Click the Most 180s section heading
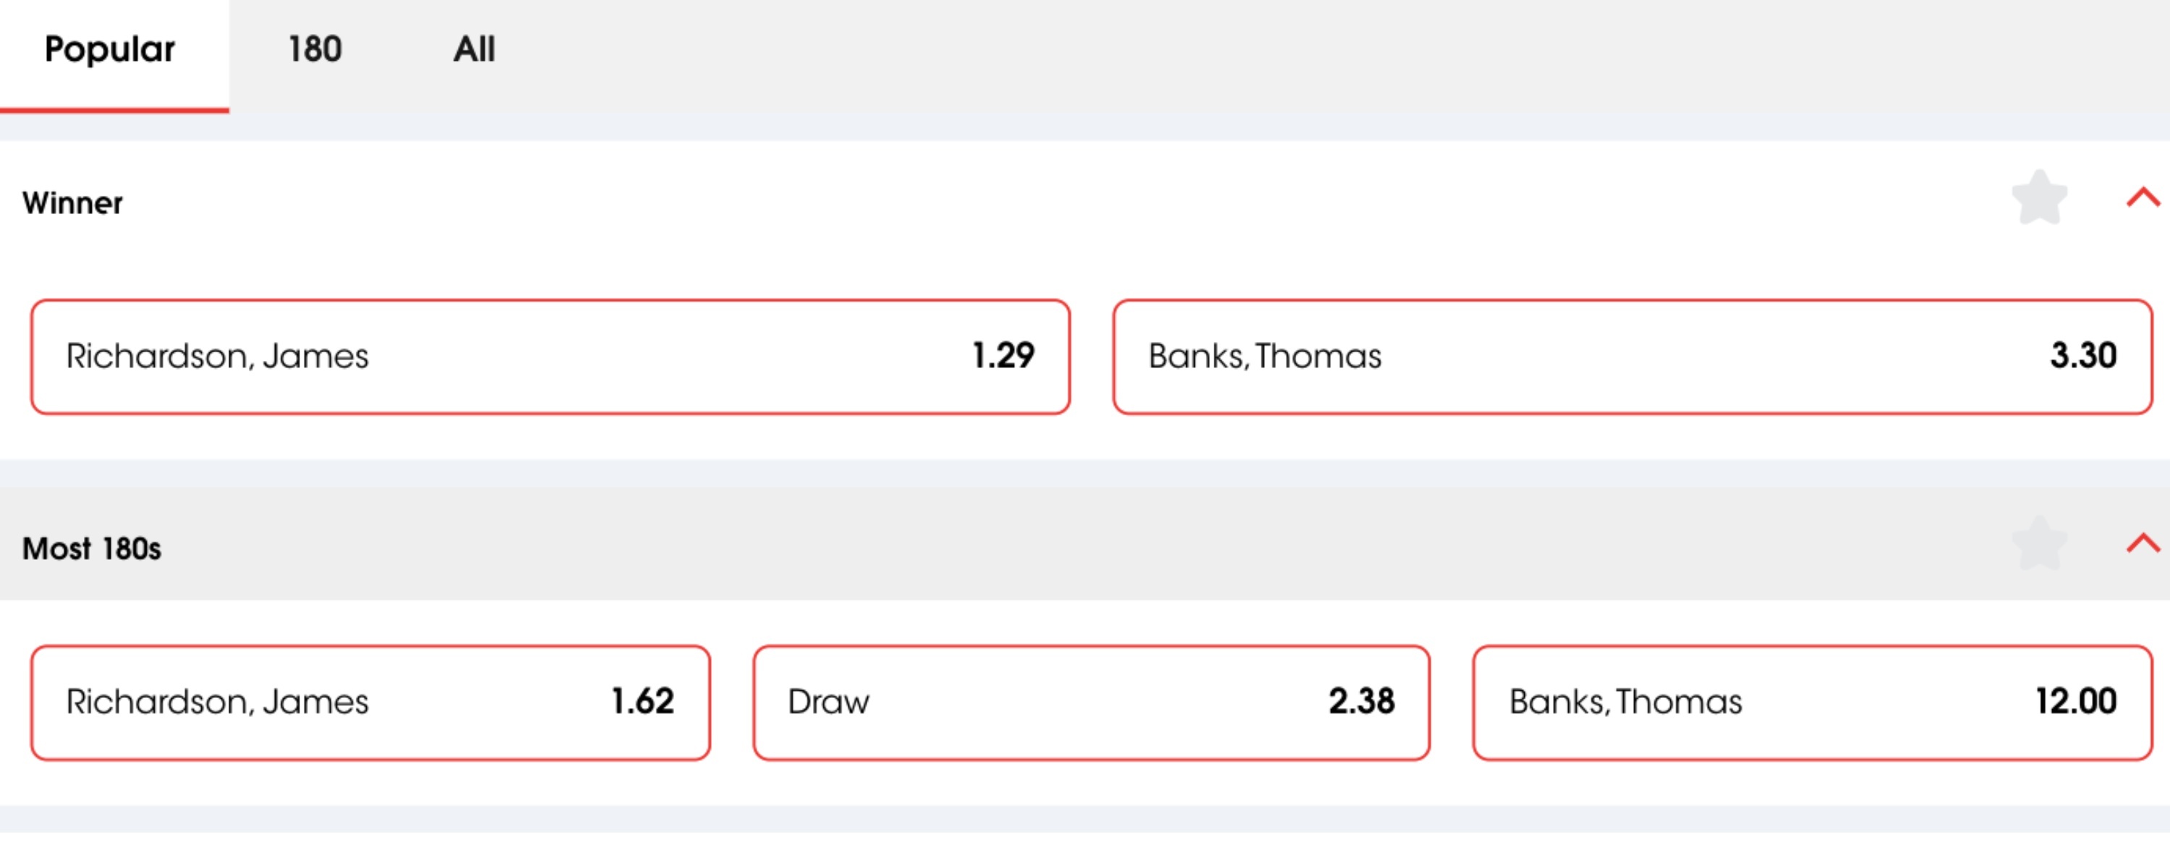 click(x=92, y=548)
